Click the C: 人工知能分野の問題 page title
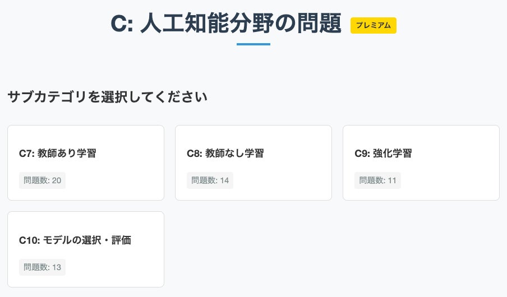507x297 pixels. (226, 24)
